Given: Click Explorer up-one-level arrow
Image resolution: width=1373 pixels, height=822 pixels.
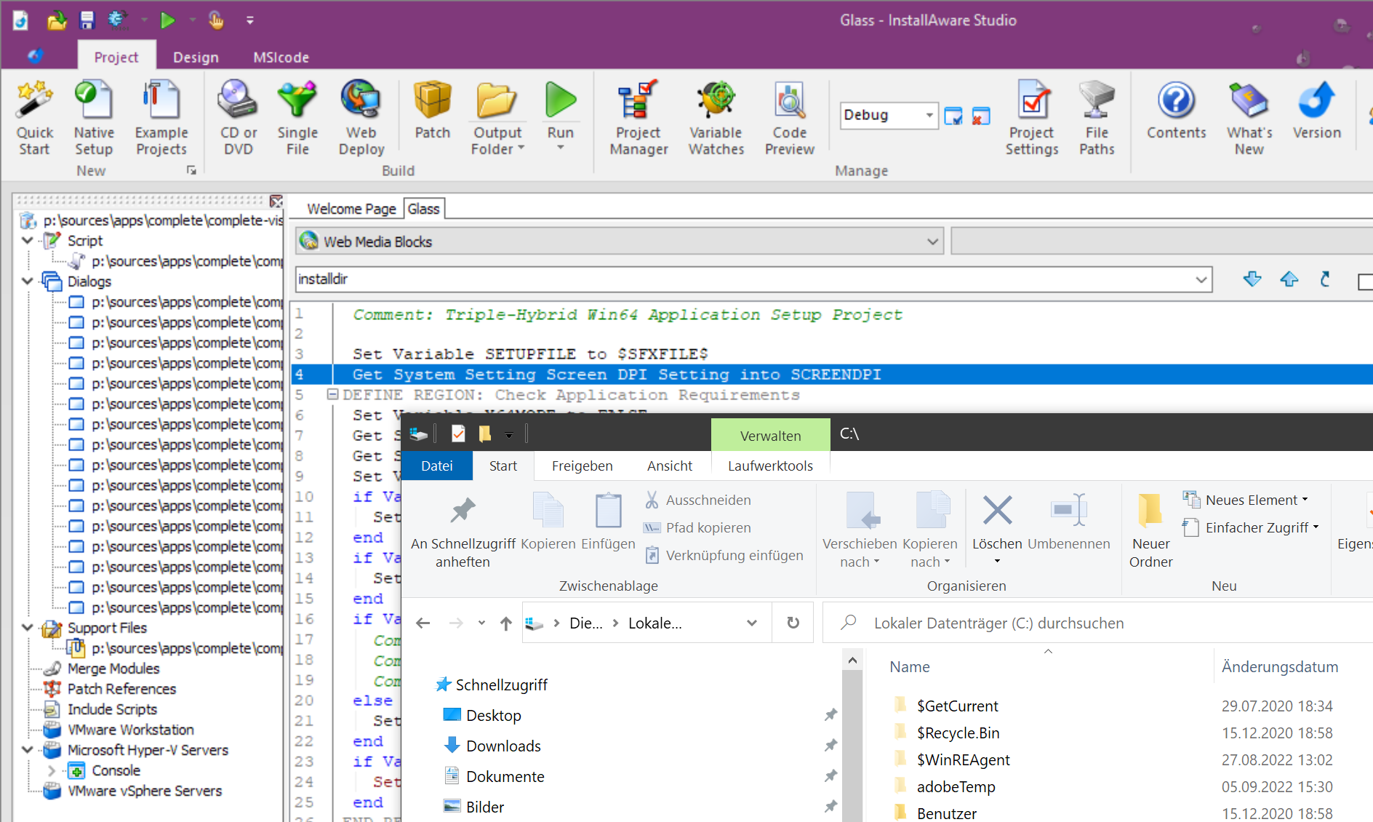Looking at the screenshot, I should pyautogui.click(x=506, y=623).
